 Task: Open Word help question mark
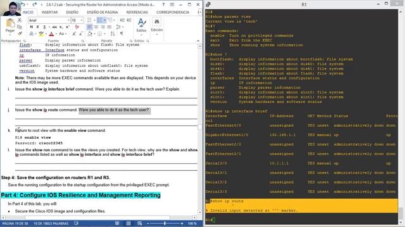point(163,4)
